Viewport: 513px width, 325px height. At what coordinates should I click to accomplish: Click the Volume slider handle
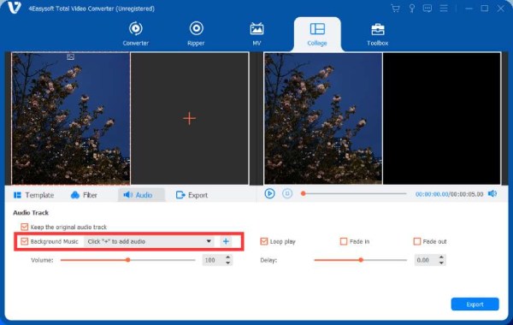click(x=128, y=260)
